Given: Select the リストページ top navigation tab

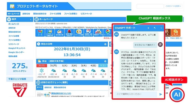Looking at the screenshot, I should tap(86, 14).
